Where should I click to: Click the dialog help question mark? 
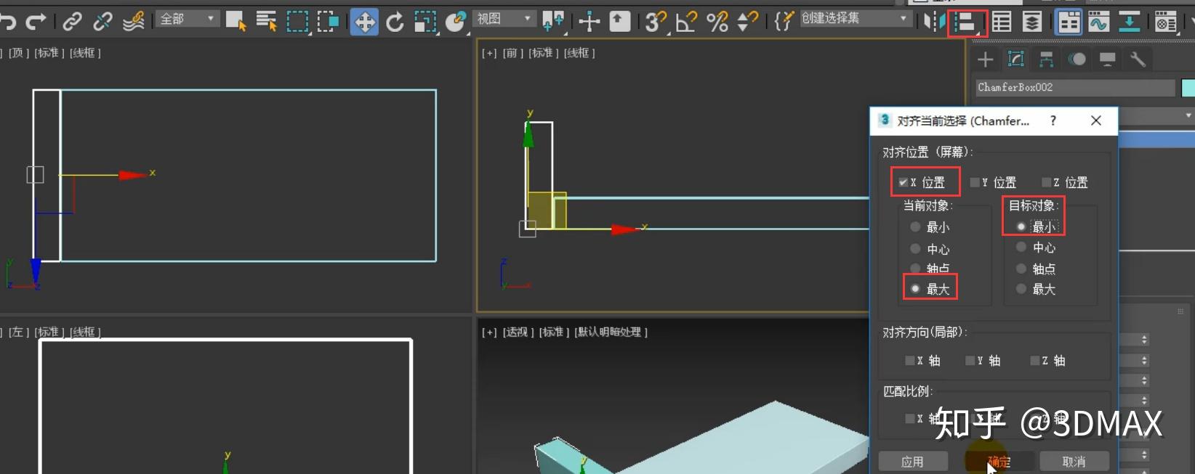click(x=1053, y=120)
